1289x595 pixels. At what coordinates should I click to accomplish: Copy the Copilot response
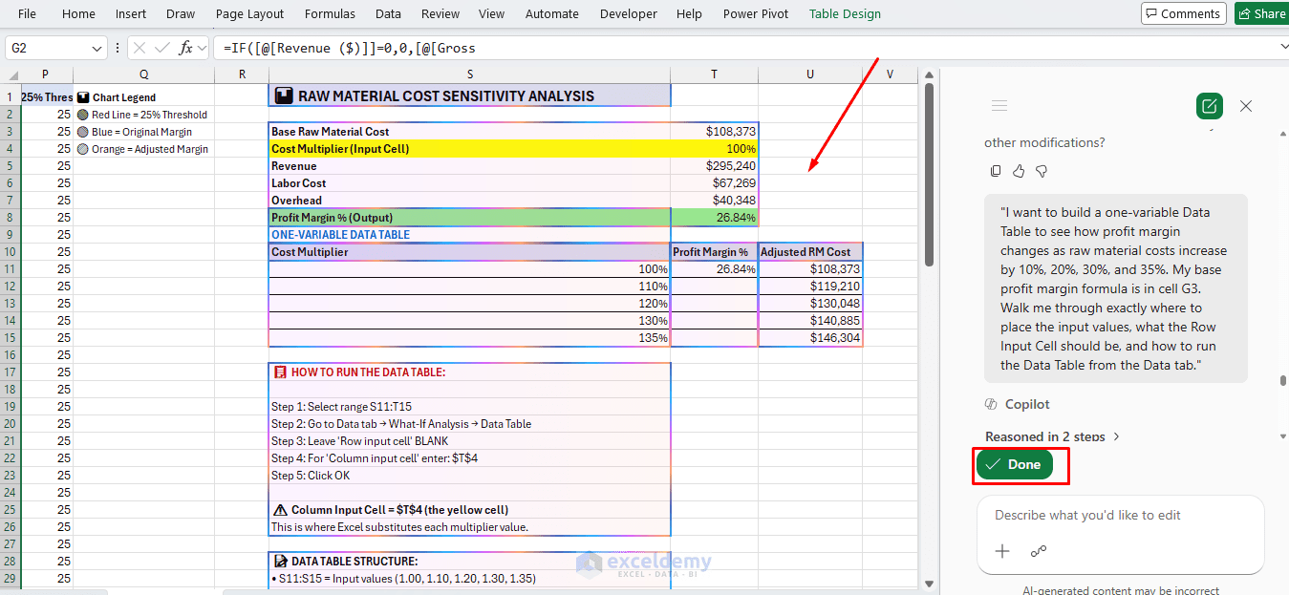coord(996,171)
